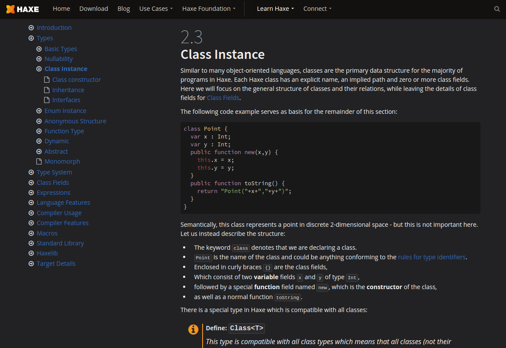The image size is (506, 348).
Task: Expand Abstract arrow icon
Action: (x=39, y=152)
